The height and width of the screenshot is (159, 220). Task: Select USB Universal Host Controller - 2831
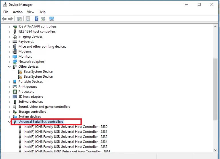point(66,132)
